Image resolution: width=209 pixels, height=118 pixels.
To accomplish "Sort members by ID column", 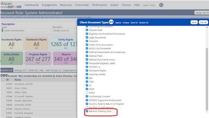I will click(x=7, y=79).
